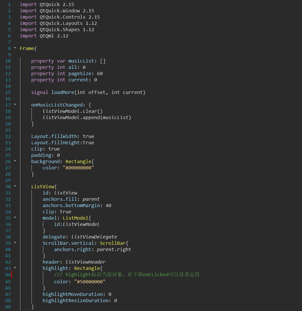The image size is (302, 311).
Task: Collapse the background Rectangle block
Action: point(15,161)
